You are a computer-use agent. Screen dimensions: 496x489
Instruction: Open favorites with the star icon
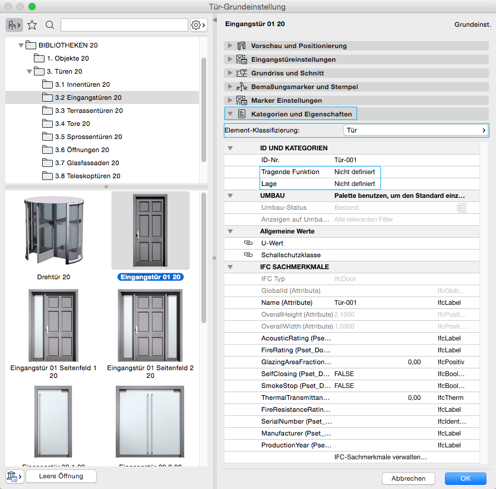coord(32,25)
